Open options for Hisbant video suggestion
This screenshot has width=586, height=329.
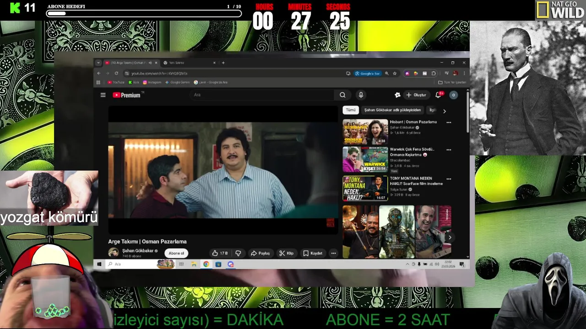point(449,122)
